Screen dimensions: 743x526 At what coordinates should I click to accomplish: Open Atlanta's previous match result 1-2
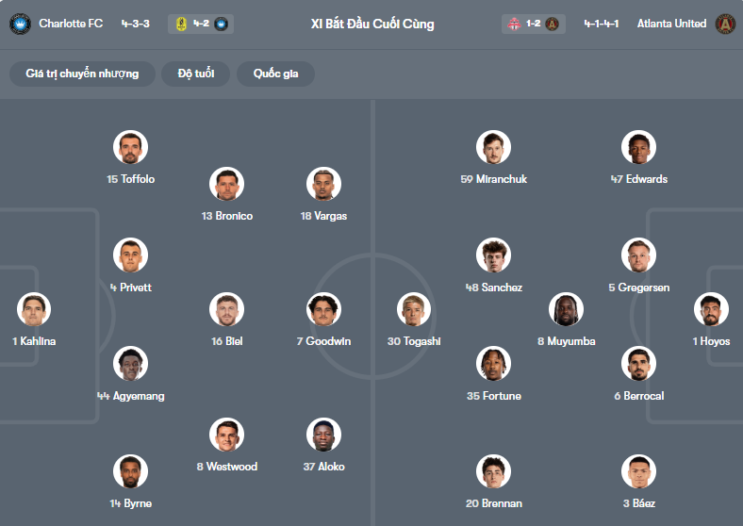534,24
